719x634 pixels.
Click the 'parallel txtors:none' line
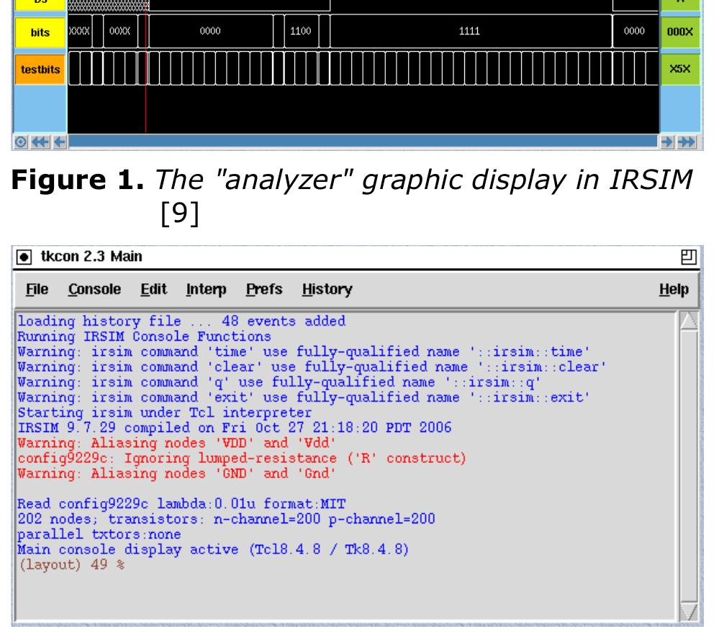click(x=99, y=534)
